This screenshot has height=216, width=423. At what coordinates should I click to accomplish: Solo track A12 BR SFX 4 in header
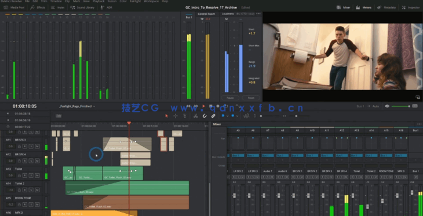pyautogui.click(x=31, y=161)
